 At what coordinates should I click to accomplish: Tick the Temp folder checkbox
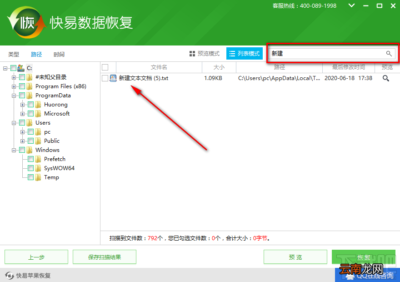(x=30, y=177)
